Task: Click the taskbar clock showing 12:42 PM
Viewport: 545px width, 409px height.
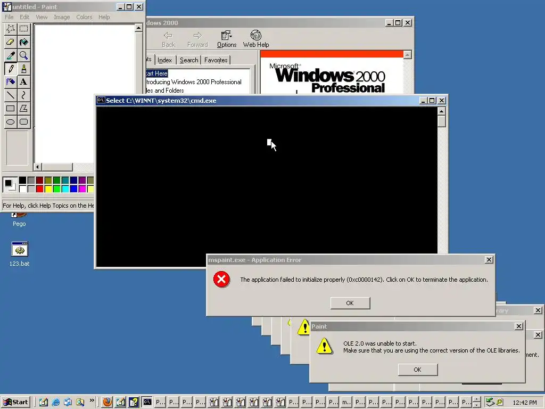Action: tap(524, 403)
